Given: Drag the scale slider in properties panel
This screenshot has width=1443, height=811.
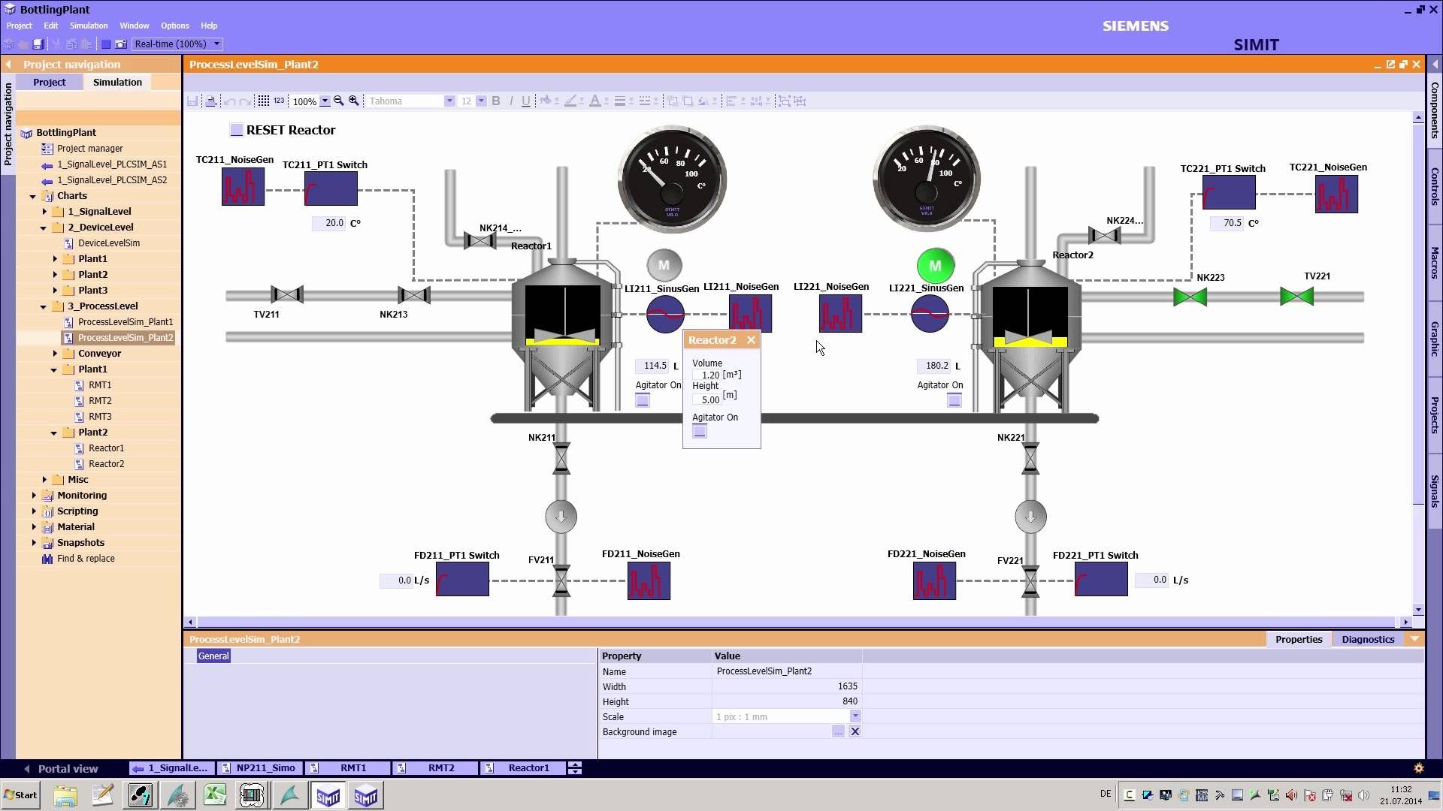Looking at the screenshot, I should click(x=855, y=716).
